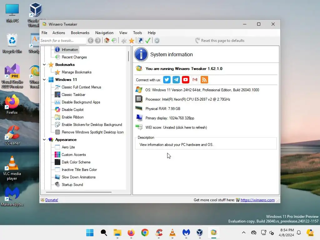Open VirtualBox from the taskbar

200,232
